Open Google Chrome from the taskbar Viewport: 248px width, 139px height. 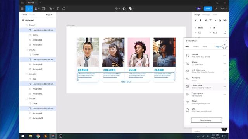click(38, 136)
